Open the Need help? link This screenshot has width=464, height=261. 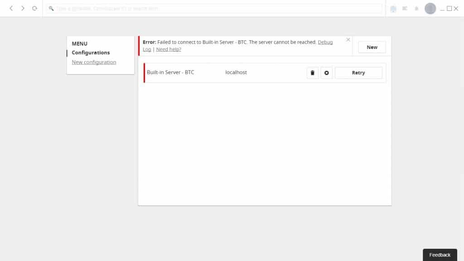169,49
